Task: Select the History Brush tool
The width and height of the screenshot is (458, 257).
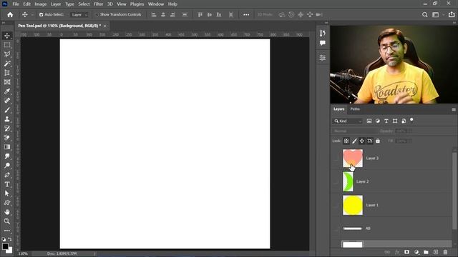Action: point(7,128)
